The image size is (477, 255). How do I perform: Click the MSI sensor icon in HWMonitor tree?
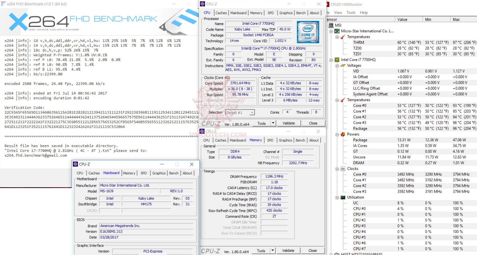click(331, 25)
